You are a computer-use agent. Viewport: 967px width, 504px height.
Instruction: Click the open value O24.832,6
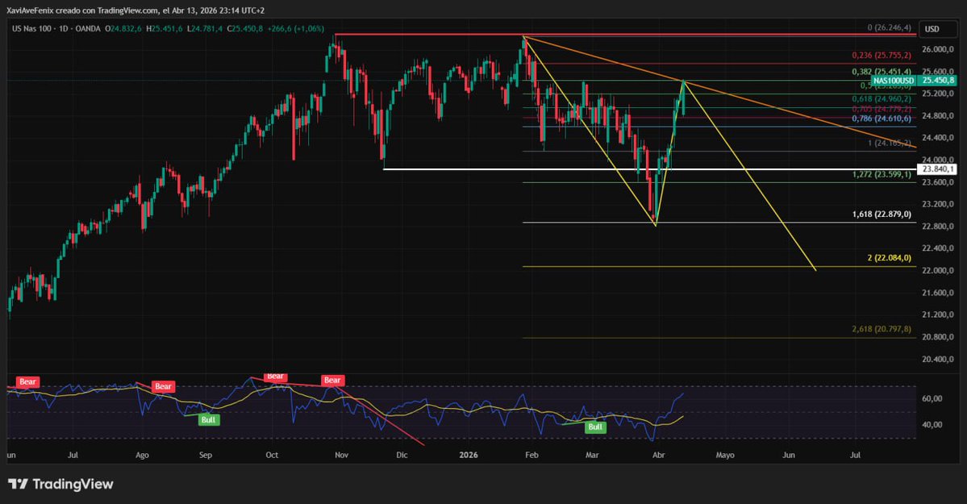click(123, 28)
